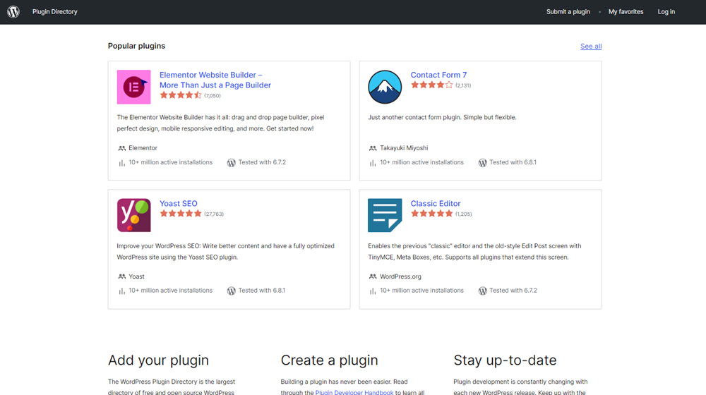
Task: Open the Elementor plugin icon
Action: [133, 87]
